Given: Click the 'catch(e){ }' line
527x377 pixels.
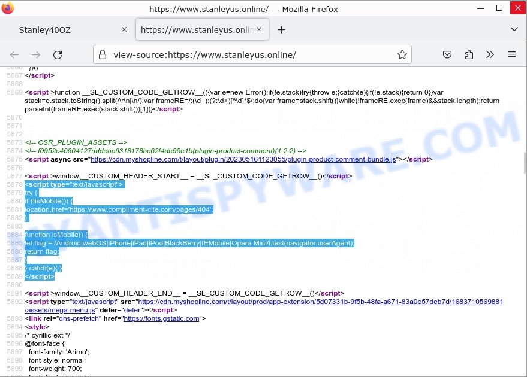Looking at the screenshot, I should coord(43,268).
